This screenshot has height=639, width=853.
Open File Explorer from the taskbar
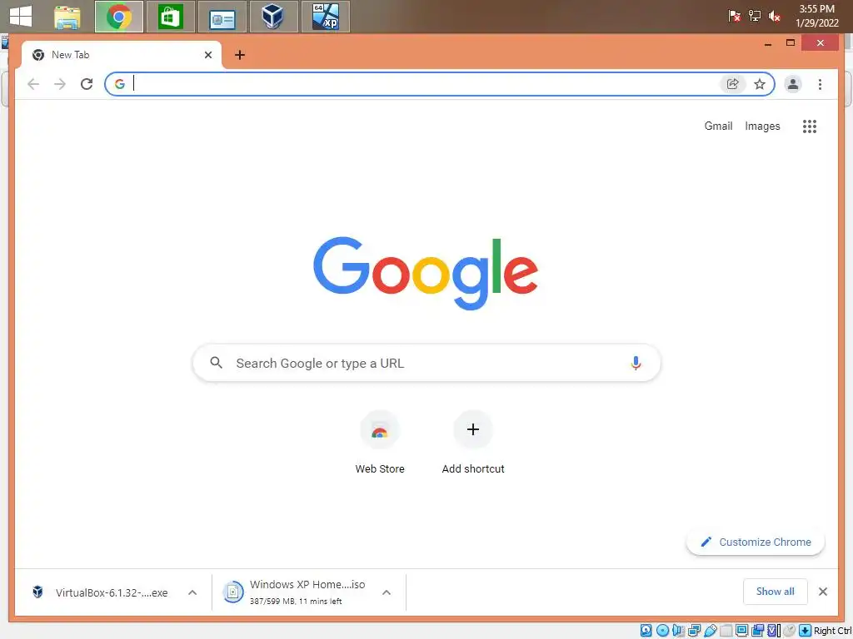[x=67, y=17]
